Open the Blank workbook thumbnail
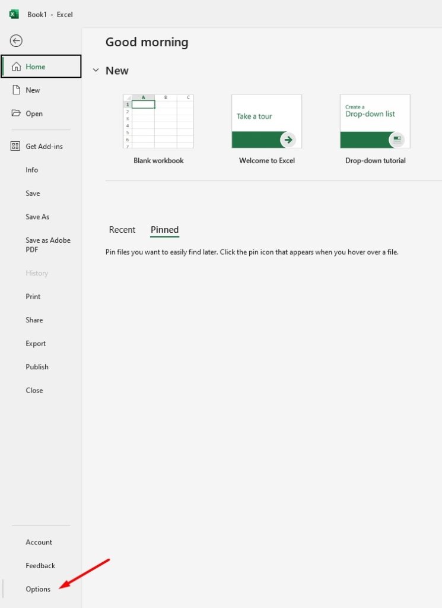442x608 pixels. click(158, 121)
